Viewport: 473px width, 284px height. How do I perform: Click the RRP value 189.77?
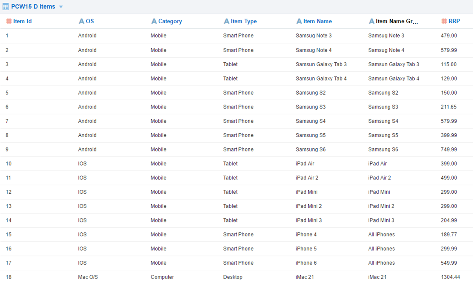(x=449, y=235)
